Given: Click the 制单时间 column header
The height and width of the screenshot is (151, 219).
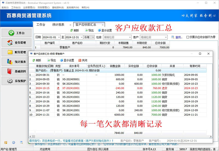Looking at the screenshot, I should (195, 66).
